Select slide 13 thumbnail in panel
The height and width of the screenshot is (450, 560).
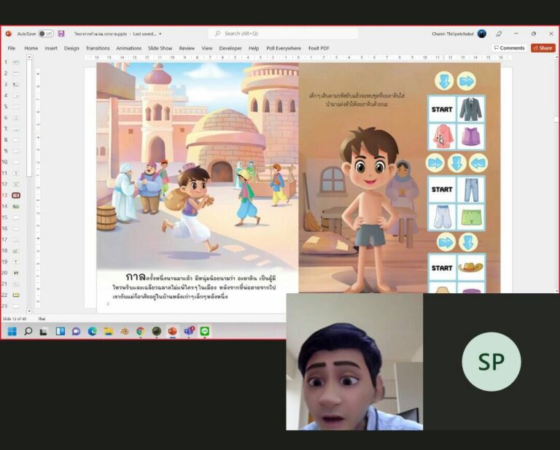click(16, 195)
